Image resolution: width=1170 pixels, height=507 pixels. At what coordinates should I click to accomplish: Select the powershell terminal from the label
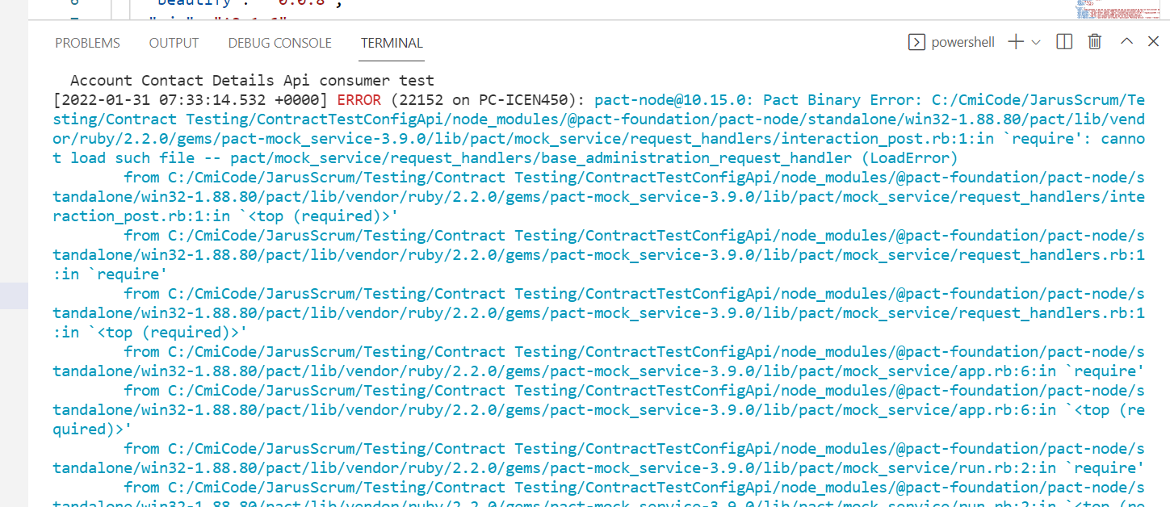click(962, 42)
